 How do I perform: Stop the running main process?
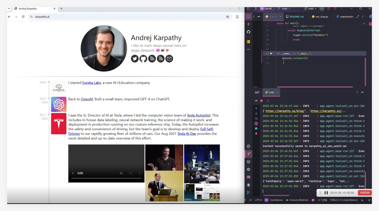pyautogui.click(x=260, y=101)
